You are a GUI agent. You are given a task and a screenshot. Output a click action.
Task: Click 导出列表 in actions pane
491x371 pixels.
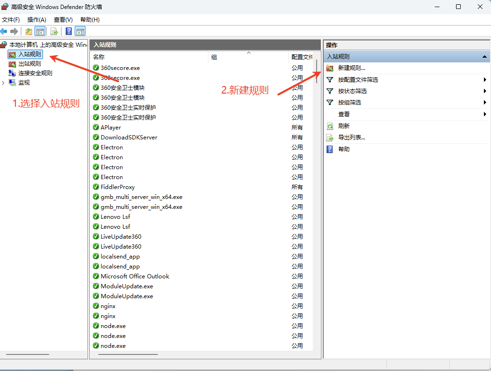click(352, 138)
